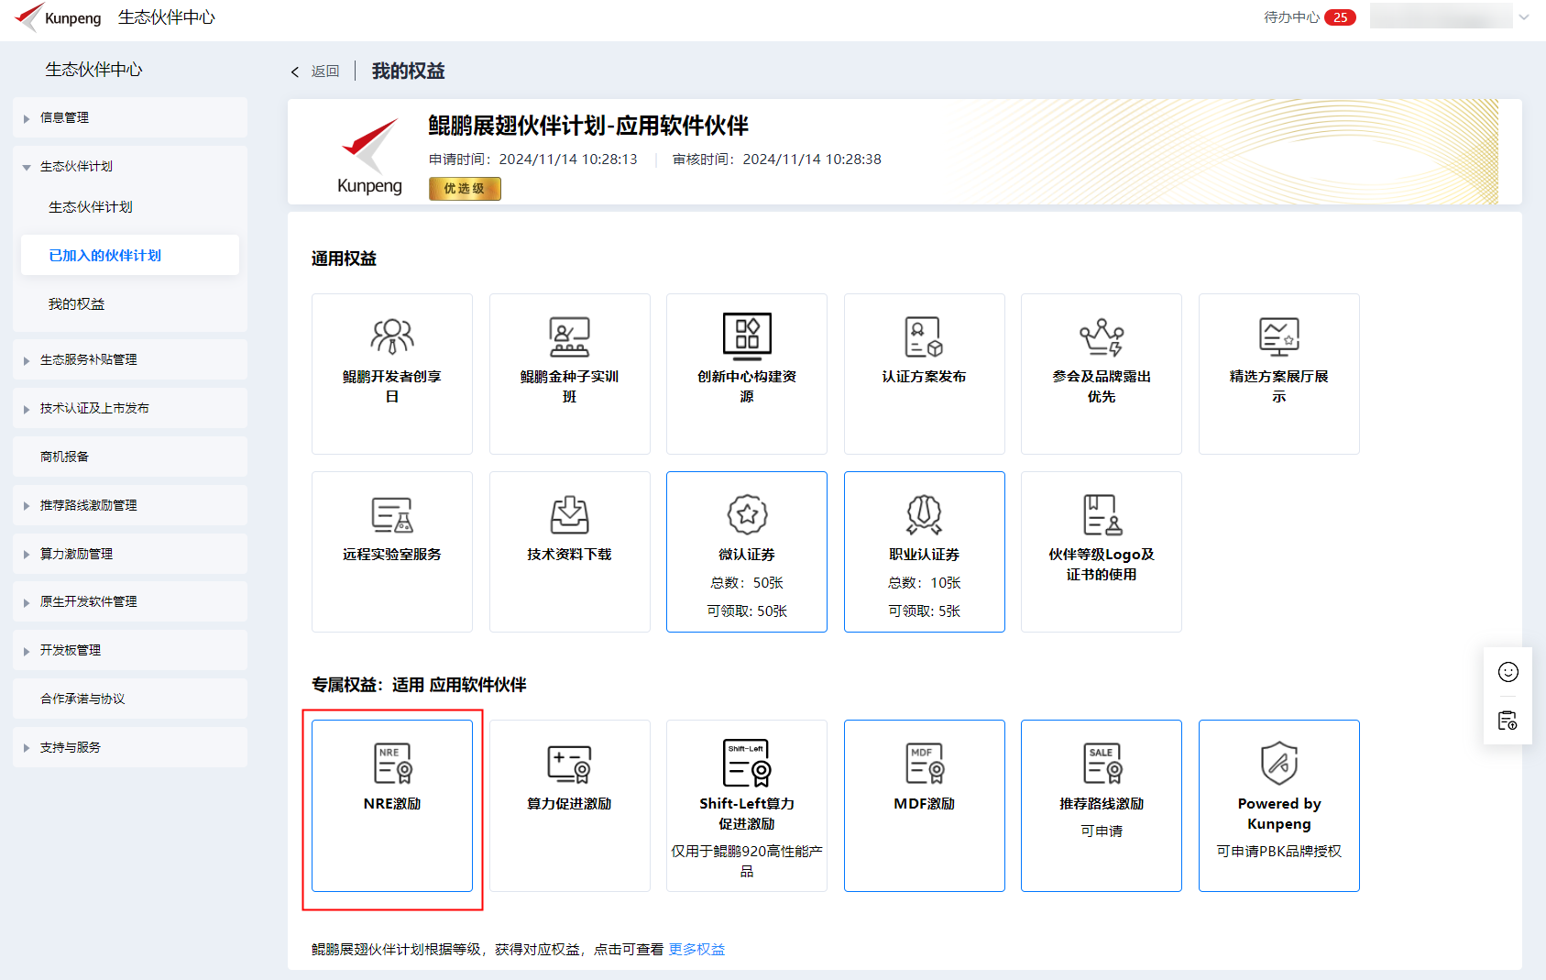1546x980 pixels.
Task: Click 总数: 50张 text
Action: point(747,582)
